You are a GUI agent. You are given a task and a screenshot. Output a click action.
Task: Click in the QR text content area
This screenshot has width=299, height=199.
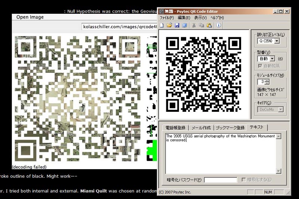coord(221,154)
